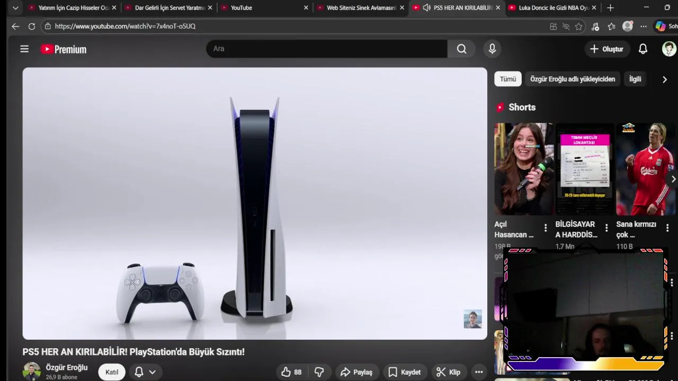Select Özgür Eroğlu adlı yükleyiciden chip
Image resolution: width=678 pixels, height=381 pixels.
click(x=573, y=79)
